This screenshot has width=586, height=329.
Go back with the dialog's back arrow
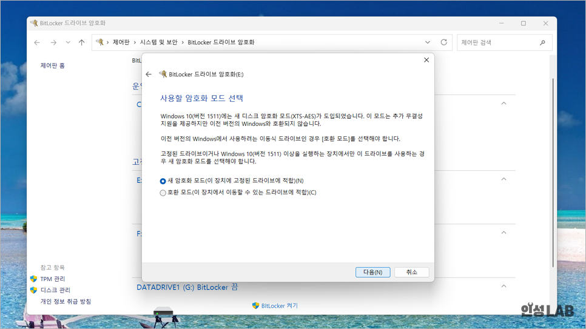pos(149,75)
